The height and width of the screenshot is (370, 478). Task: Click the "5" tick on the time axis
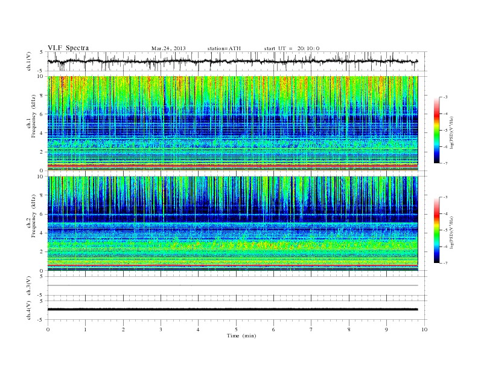236,329
